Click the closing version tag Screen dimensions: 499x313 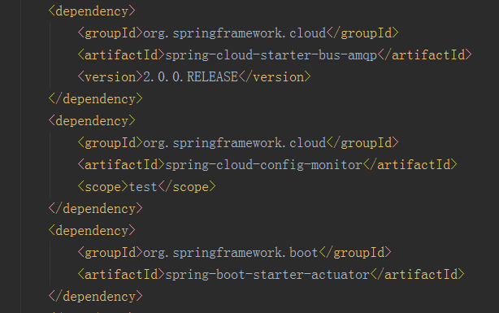pos(275,77)
